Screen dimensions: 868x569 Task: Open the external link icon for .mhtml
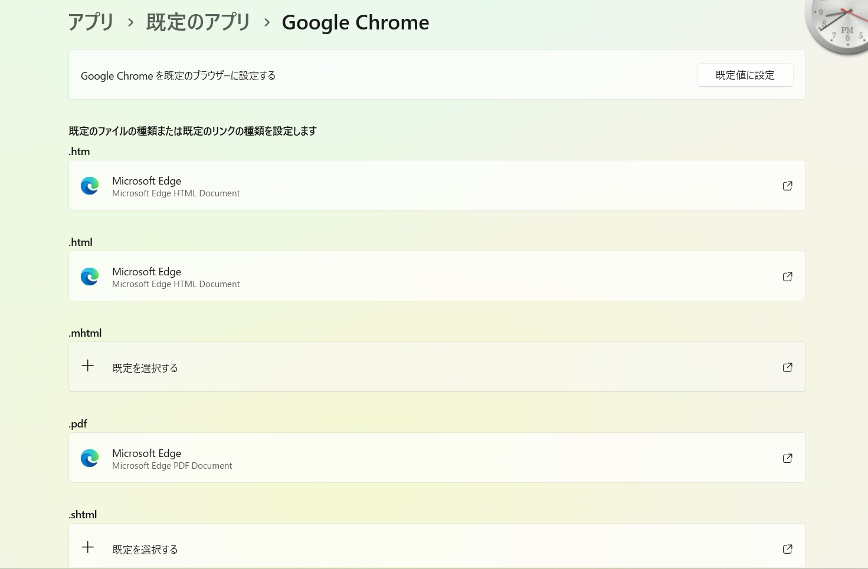click(787, 367)
